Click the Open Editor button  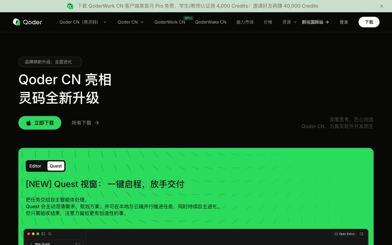[345, 234]
